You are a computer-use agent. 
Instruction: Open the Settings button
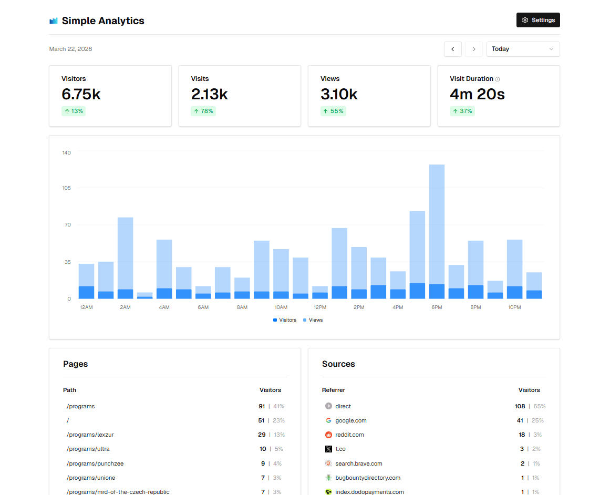point(538,20)
